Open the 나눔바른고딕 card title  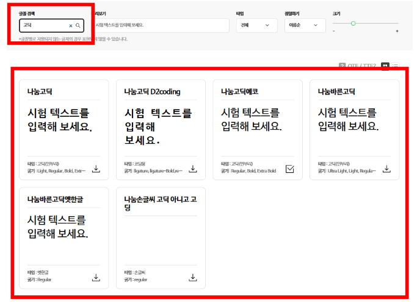(x=336, y=92)
